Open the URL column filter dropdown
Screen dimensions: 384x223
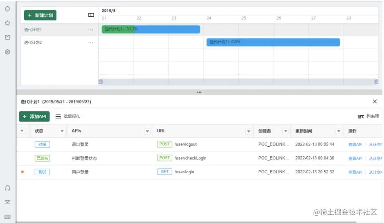tap(249, 131)
